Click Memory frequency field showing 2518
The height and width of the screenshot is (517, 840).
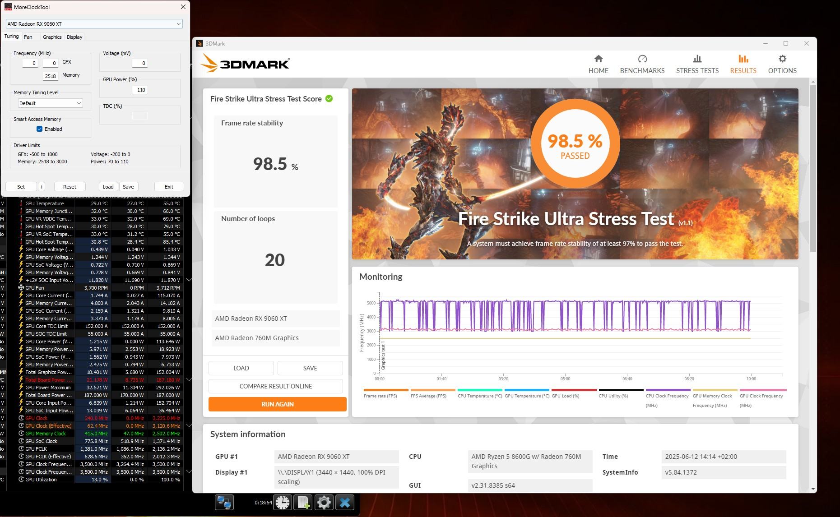coord(51,76)
